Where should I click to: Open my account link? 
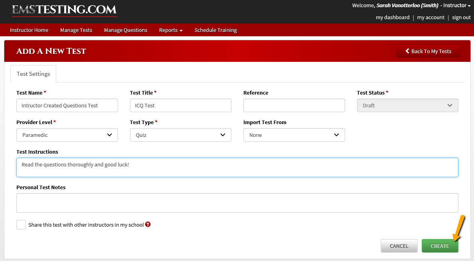431,18
